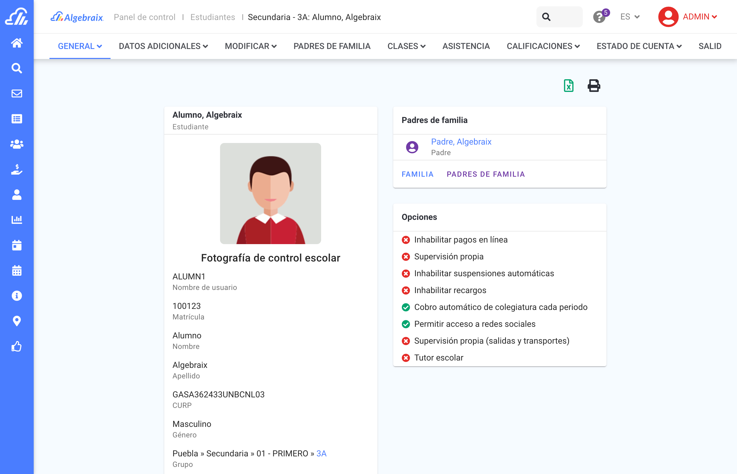Open the PADRES DE FAMILIA nav tab
The height and width of the screenshot is (474, 737).
click(332, 46)
